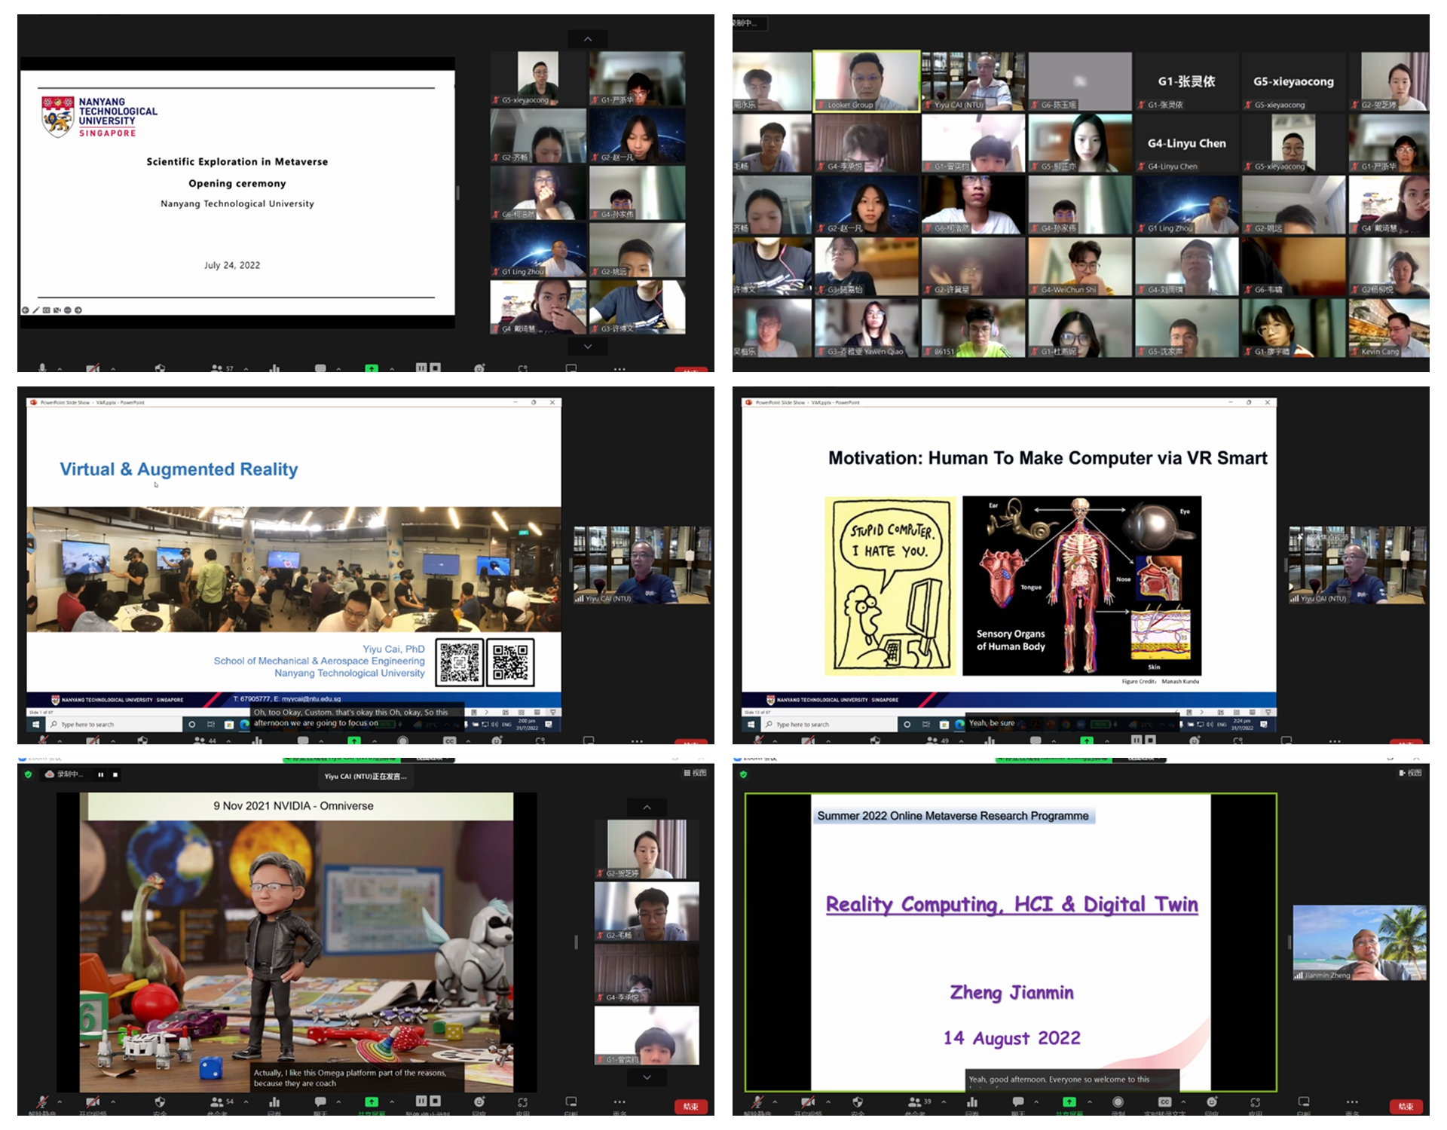
Task: Open Polls chart icon in Omniverse meeting toolbar
Action: [274, 1102]
